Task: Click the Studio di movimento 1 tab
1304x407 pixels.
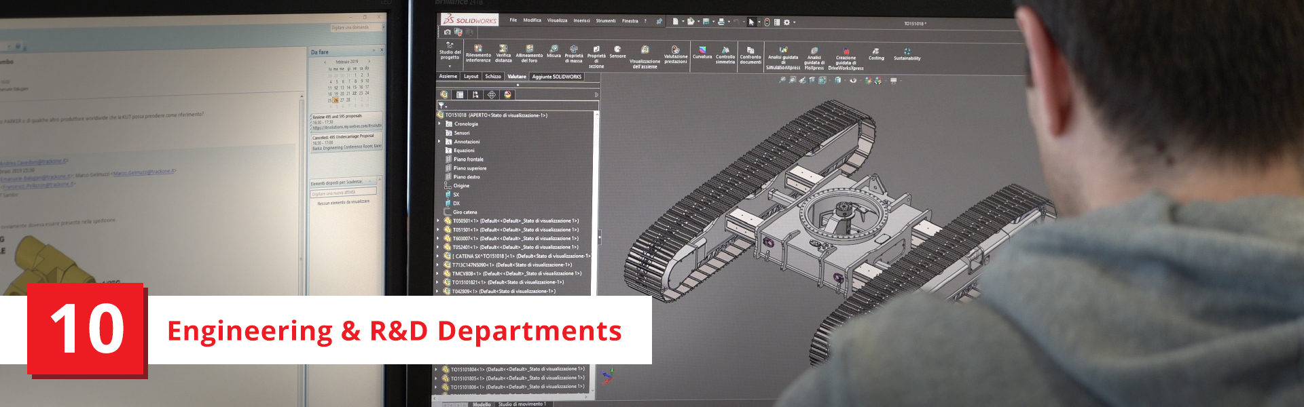Action: (x=522, y=404)
